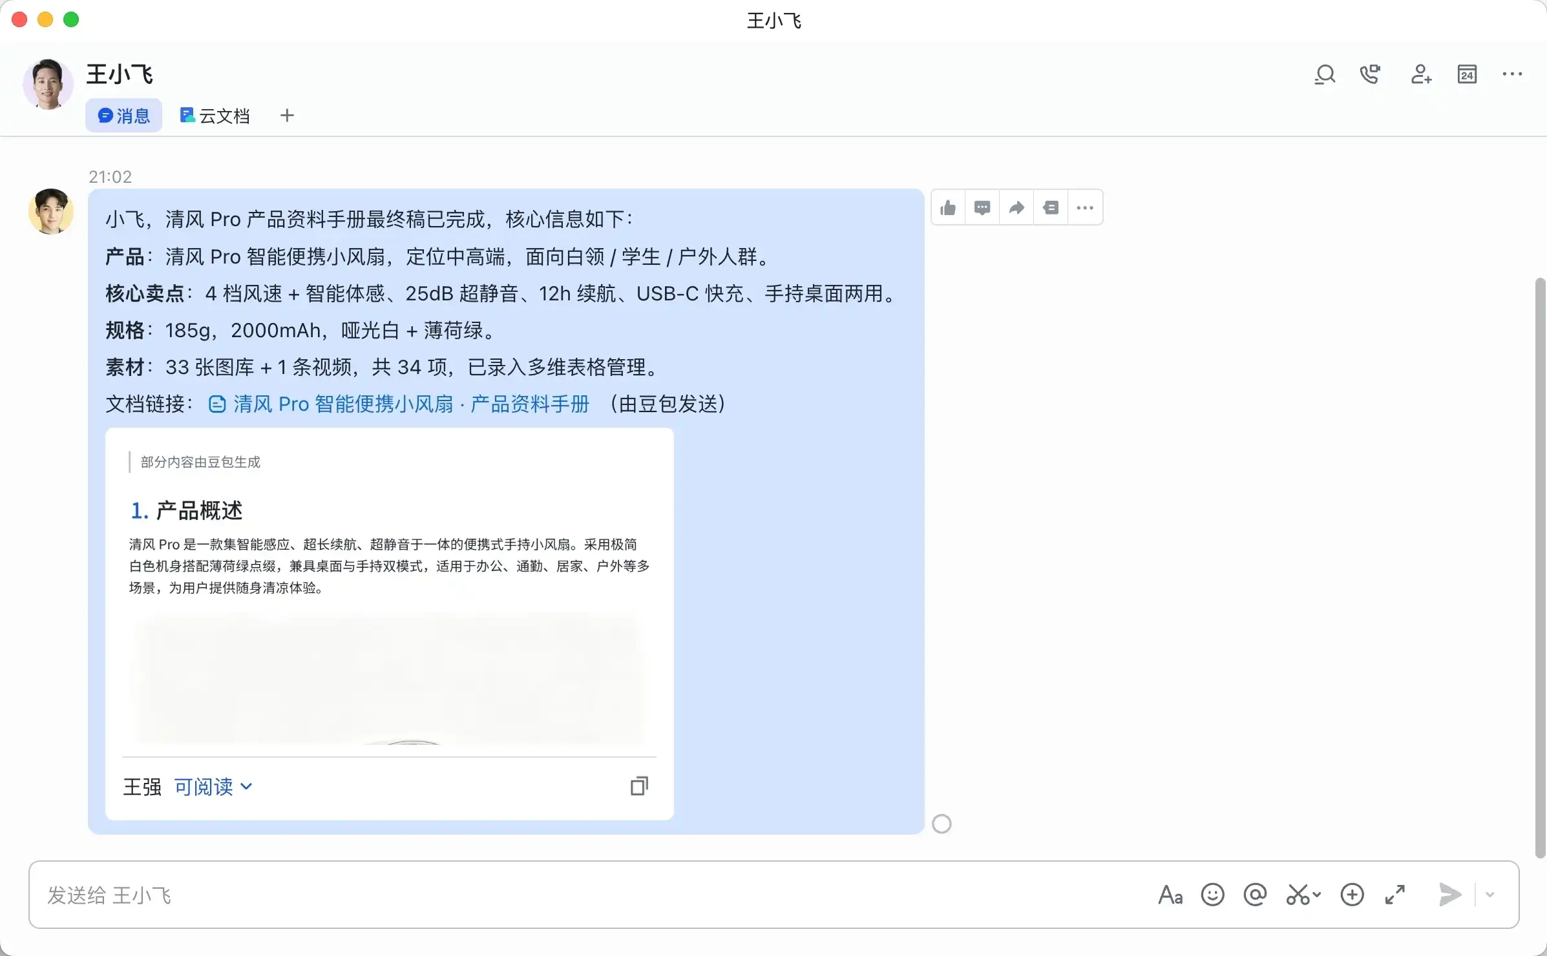Forward the message with the arrow icon
1547x956 pixels.
1016,207
